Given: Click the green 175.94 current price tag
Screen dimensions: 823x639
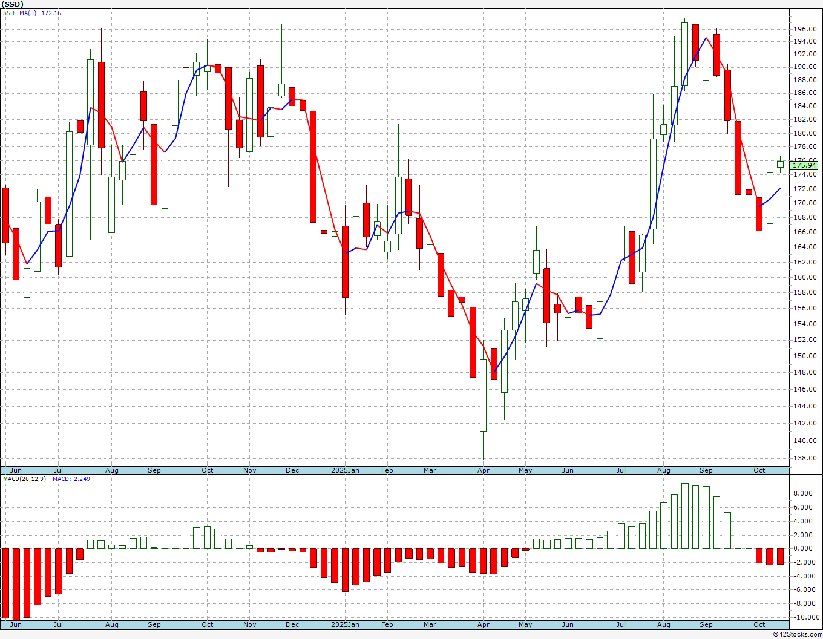Looking at the screenshot, I should [804, 165].
